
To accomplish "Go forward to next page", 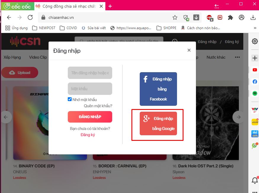I will click(20, 17).
